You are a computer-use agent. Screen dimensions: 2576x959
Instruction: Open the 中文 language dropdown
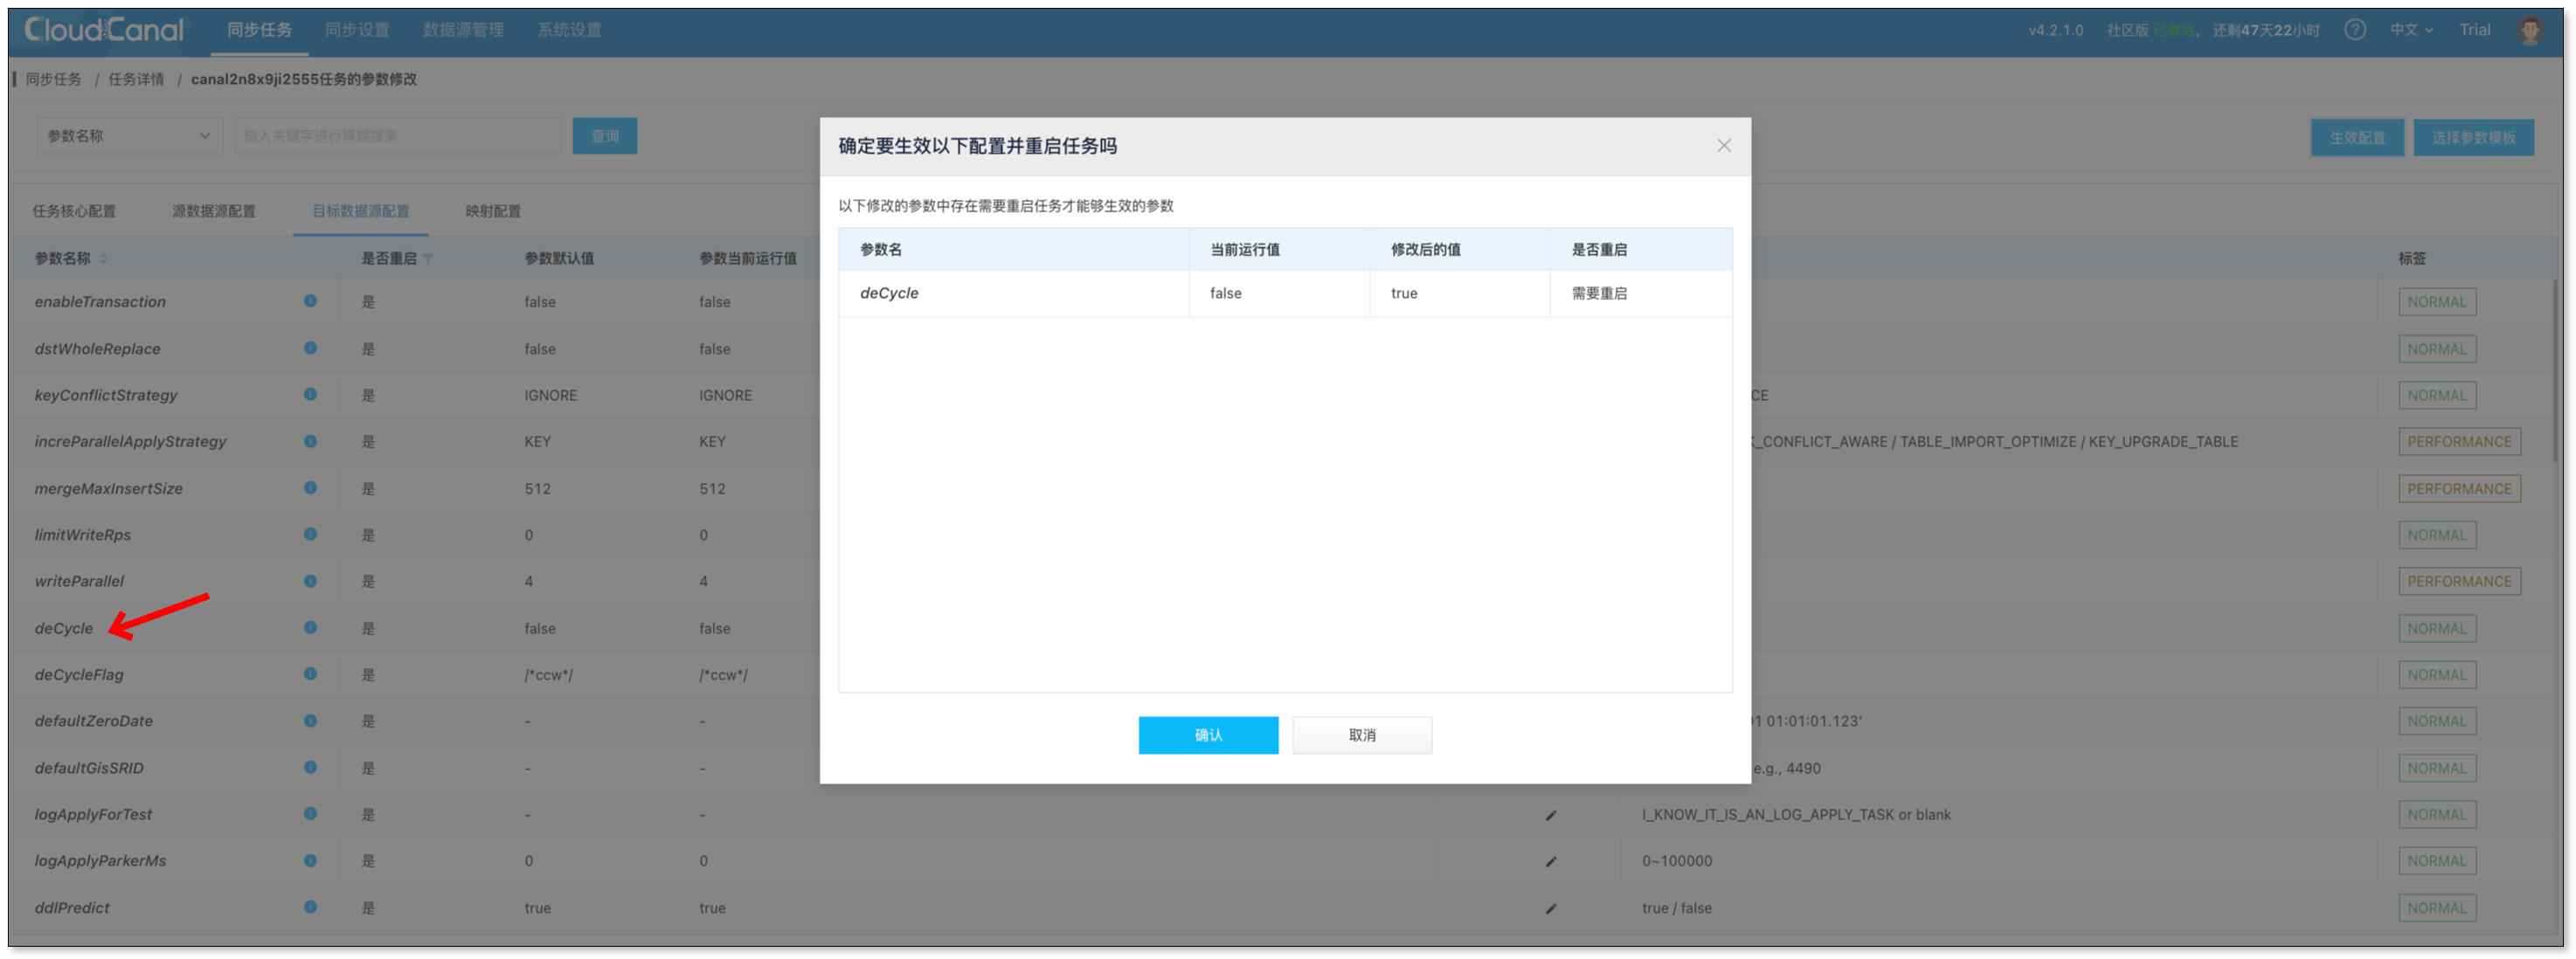(x=2411, y=30)
